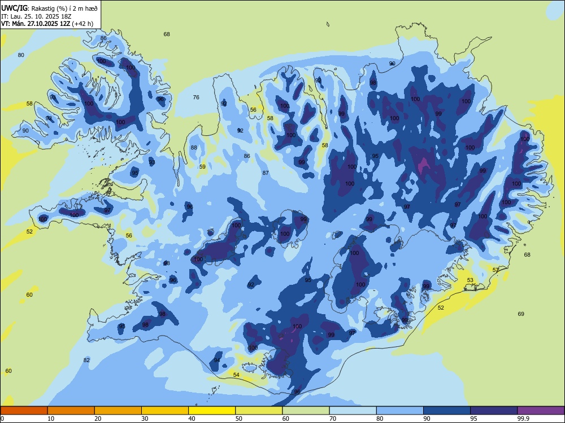565x423 pixels.
Task: Click the dark orange 0–10 legend swatch
Action: 24,411
